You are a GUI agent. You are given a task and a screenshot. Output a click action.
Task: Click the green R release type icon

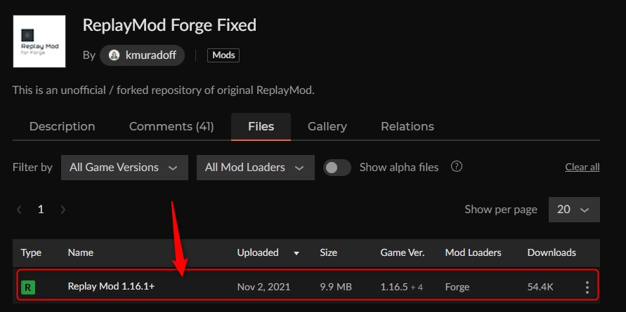28,287
